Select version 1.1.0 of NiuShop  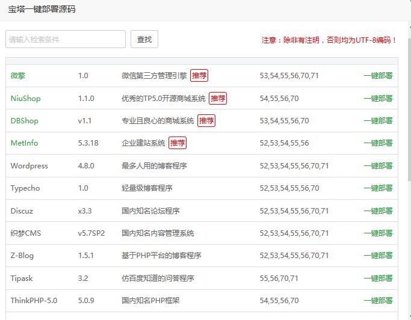click(x=86, y=99)
